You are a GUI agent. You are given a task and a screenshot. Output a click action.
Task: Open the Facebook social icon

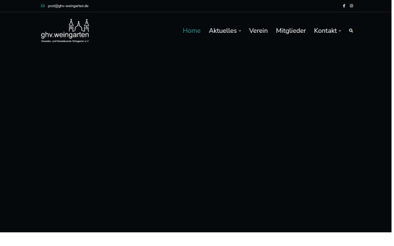[x=343, y=6]
